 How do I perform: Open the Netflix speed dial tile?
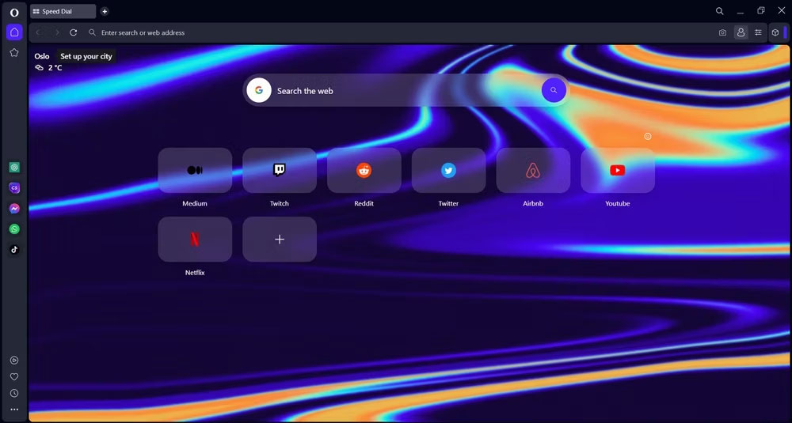(x=195, y=240)
